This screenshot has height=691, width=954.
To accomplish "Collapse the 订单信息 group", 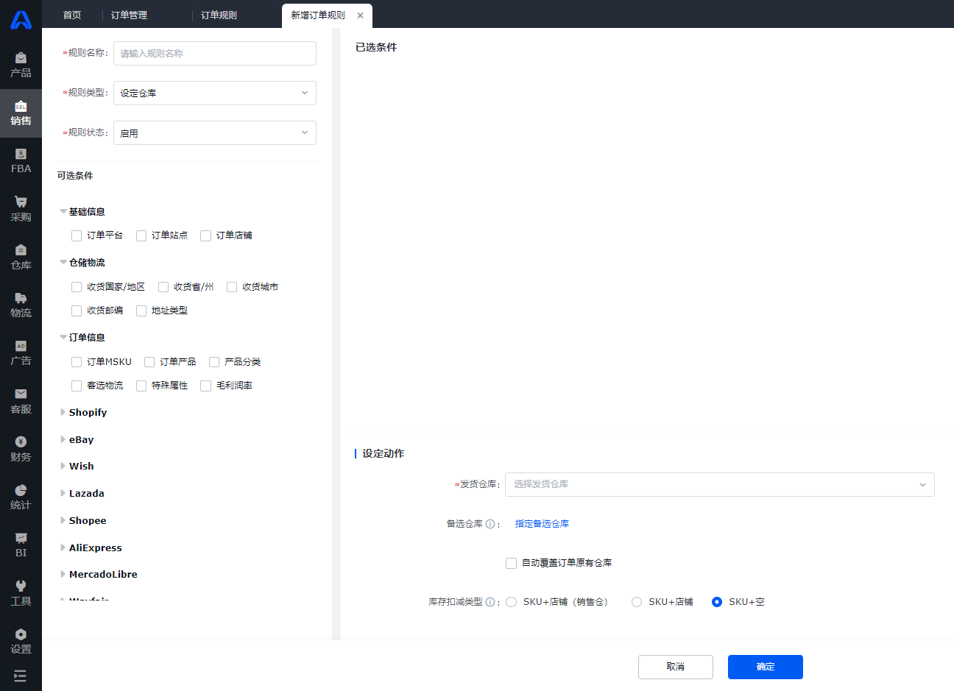I will coord(63,338).
